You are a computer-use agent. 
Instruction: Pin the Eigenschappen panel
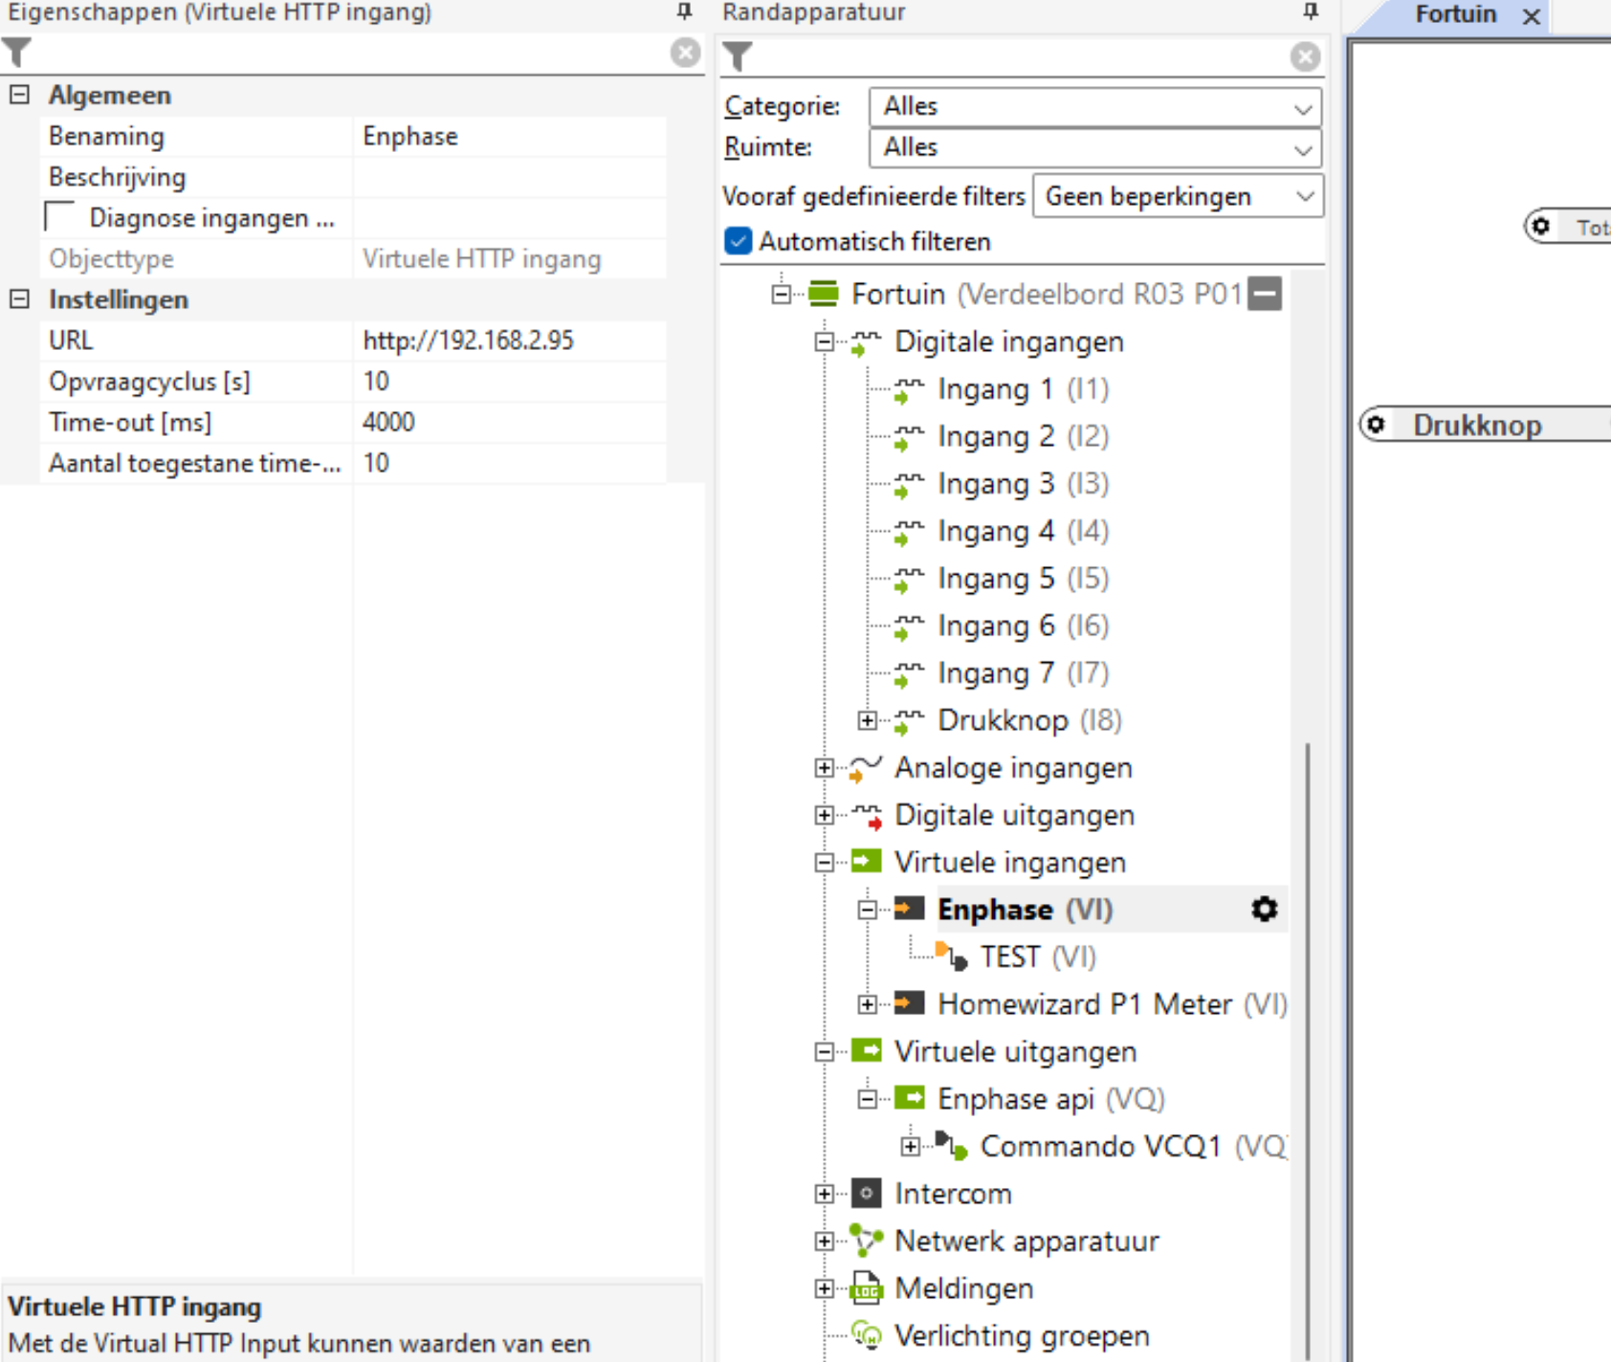click(x=685, y=11)
